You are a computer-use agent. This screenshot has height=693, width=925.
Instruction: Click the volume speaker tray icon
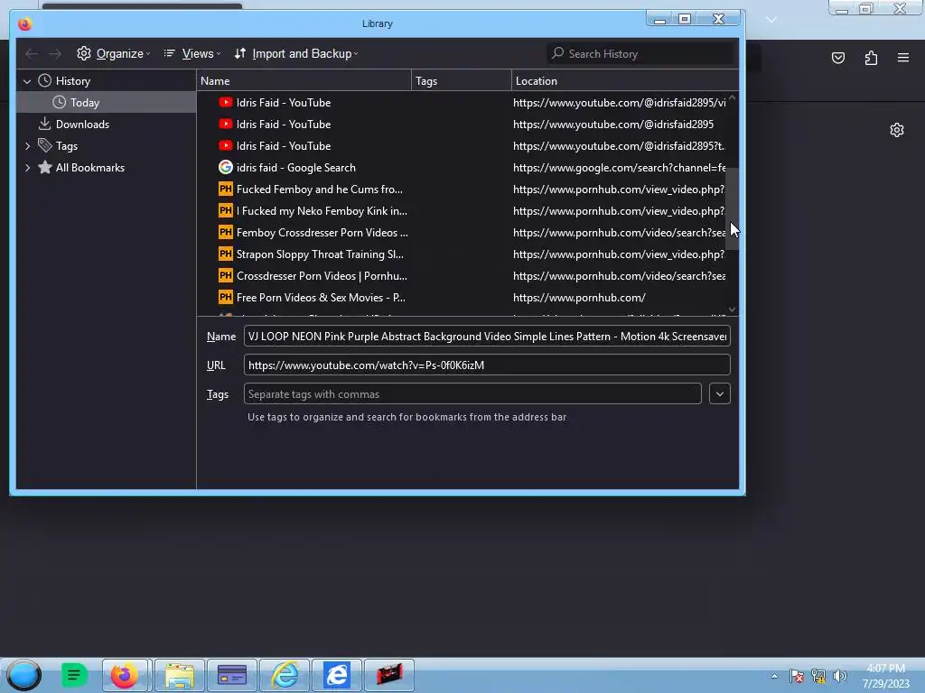point(840,676)
